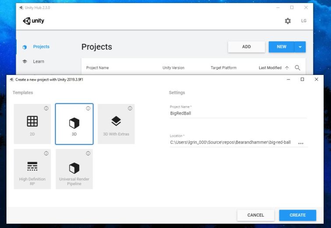Minimize the Create new project dialog

(x=289, y=79)
